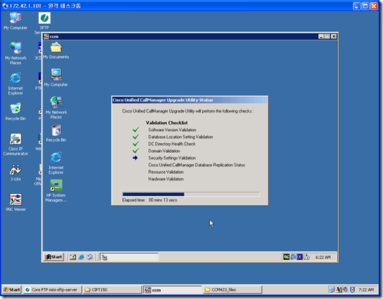Click running task button in ccm taskbar

coord(129,257)
